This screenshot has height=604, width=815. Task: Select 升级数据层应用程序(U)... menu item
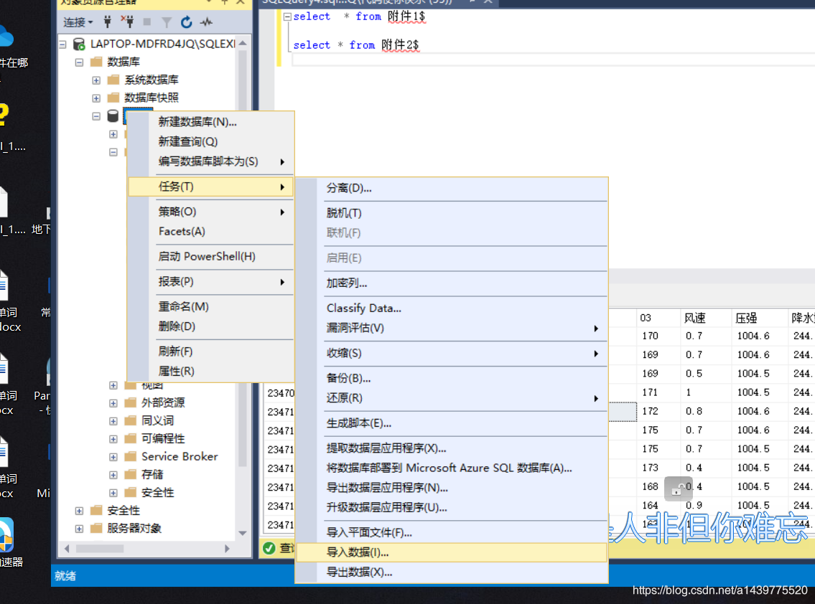pyautogui.click(x=451, y=508)
